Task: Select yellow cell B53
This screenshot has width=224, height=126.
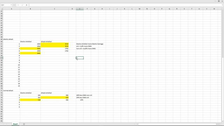Action: (x=30, y=49)
